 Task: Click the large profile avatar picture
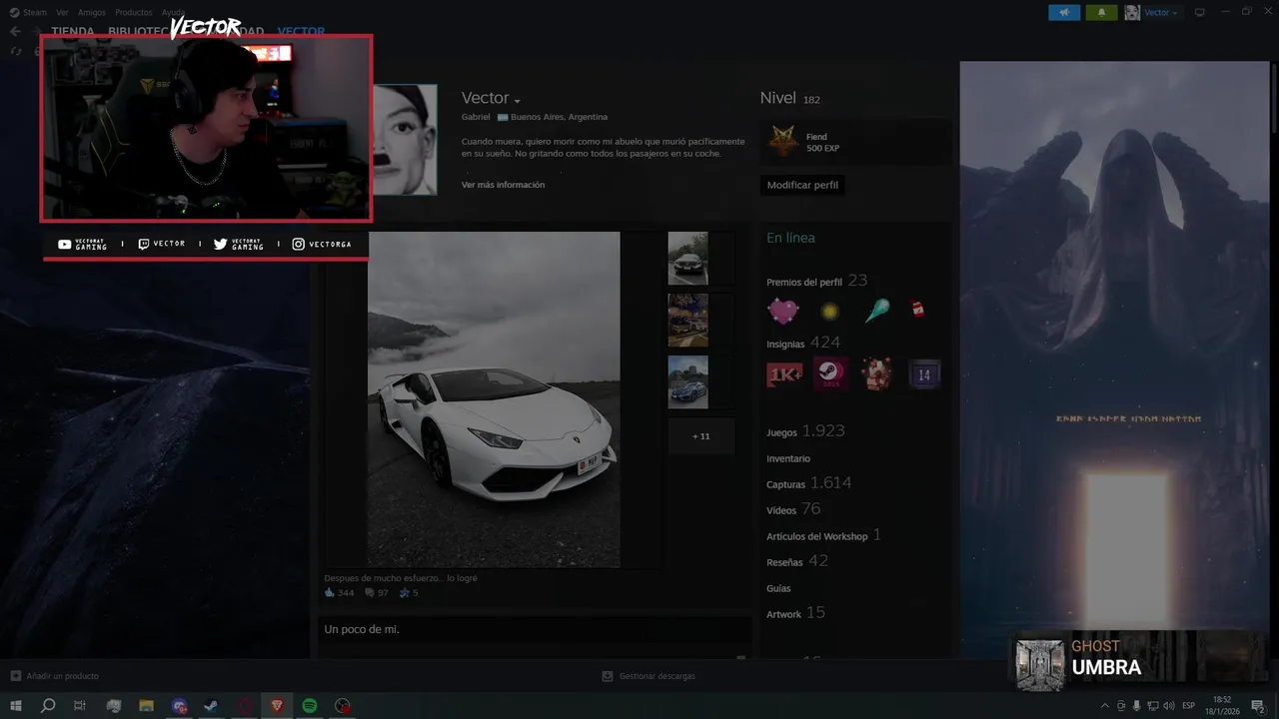[406, 139]
